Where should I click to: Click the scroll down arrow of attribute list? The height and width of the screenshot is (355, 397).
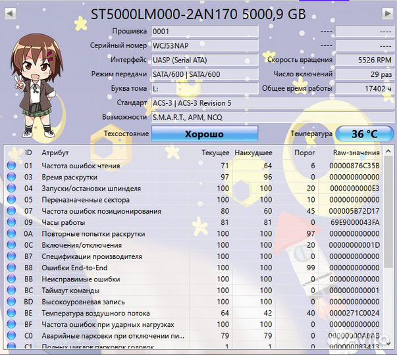coord(388,343)
